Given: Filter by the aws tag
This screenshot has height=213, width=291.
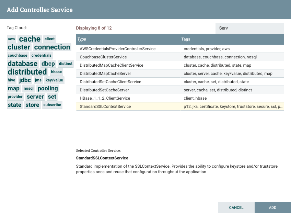Looking at the screenshot, I should (11, 39).
